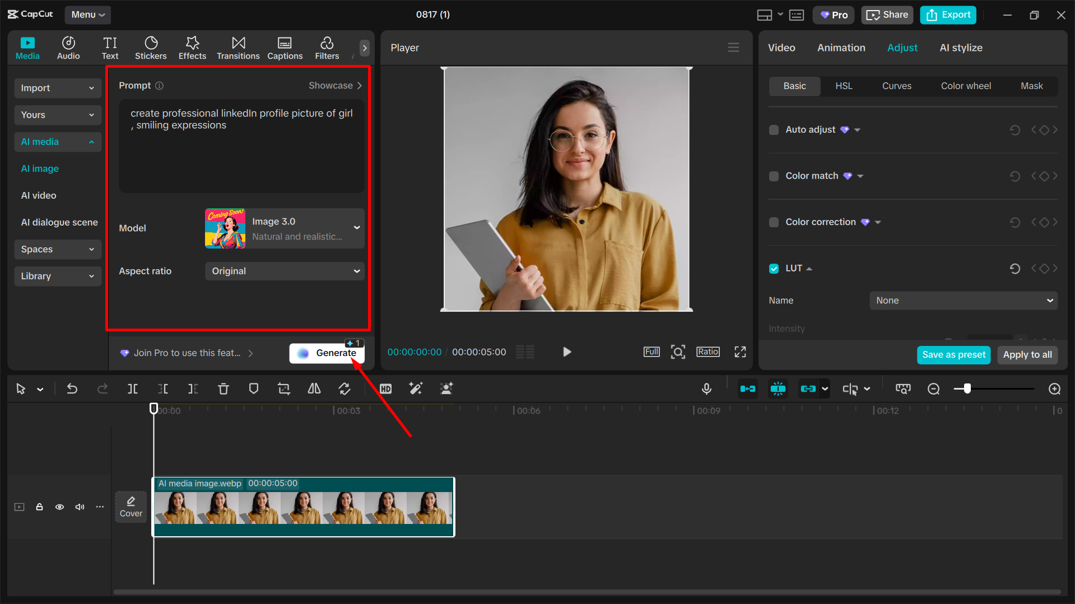Click the mirror flip tool
Screen dimensions: 1075x604
(314, 388)
